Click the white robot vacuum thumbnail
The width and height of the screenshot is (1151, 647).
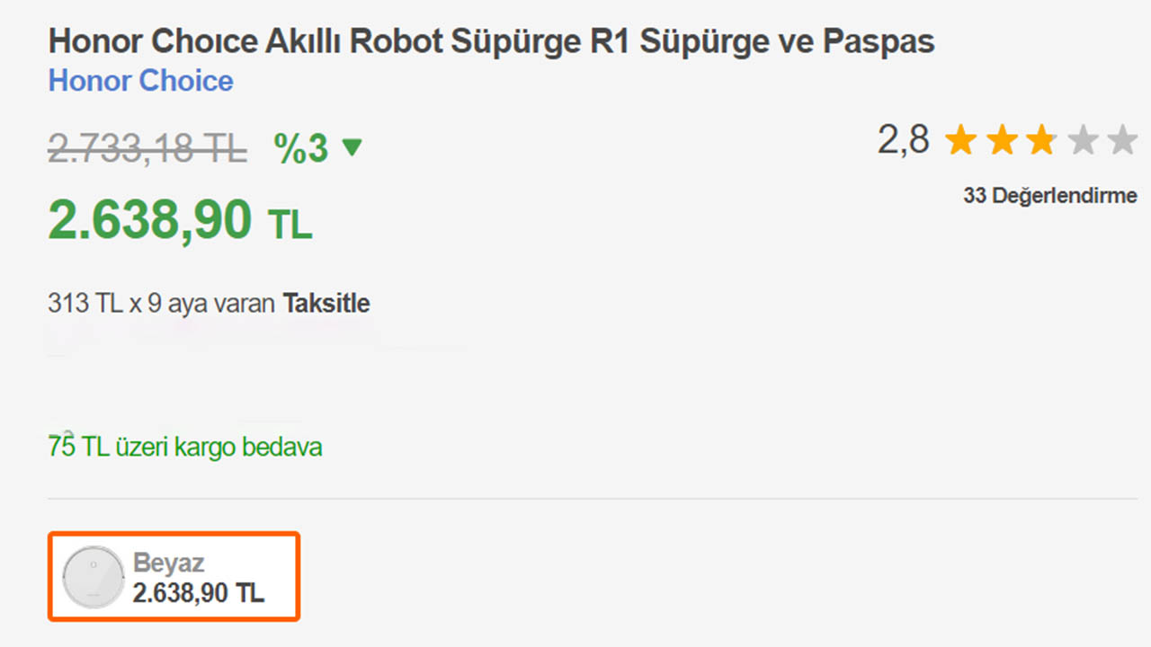pos(93,577)
